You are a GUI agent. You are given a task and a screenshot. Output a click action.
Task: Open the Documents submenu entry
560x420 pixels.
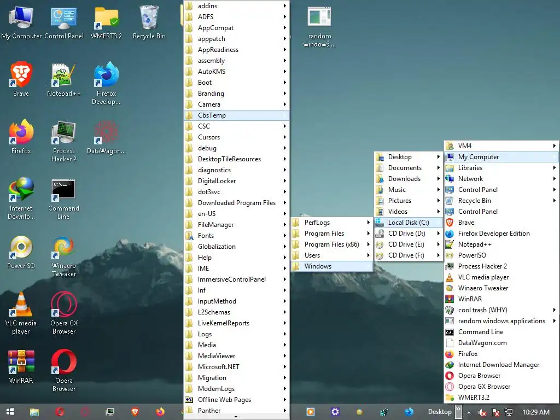point(409,167)
